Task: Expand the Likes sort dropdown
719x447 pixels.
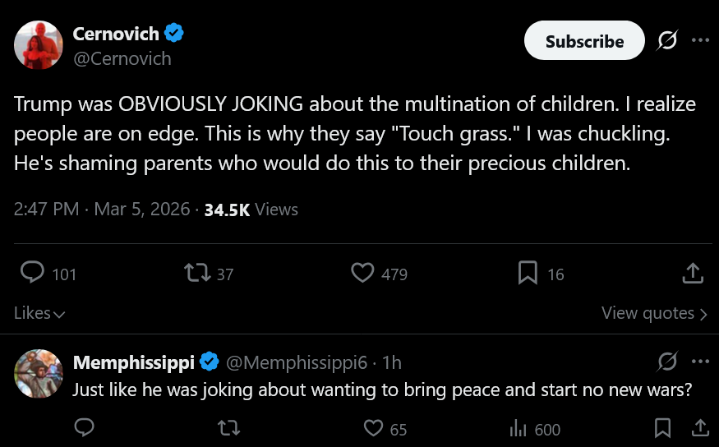Action: point(39,313)
